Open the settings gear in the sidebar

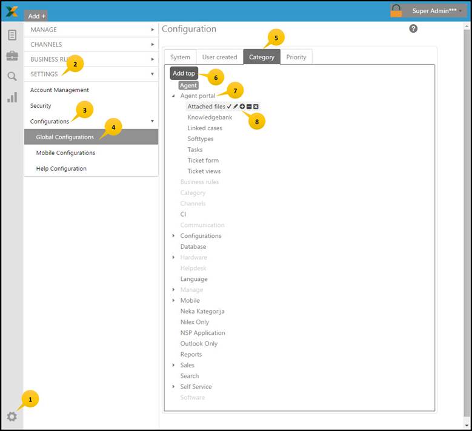[12, 416]
